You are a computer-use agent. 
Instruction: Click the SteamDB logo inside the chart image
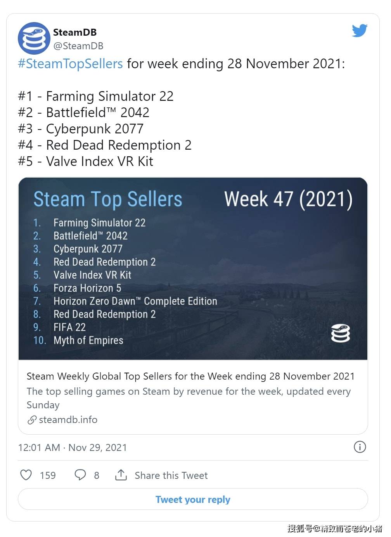(x=340, y=333)
